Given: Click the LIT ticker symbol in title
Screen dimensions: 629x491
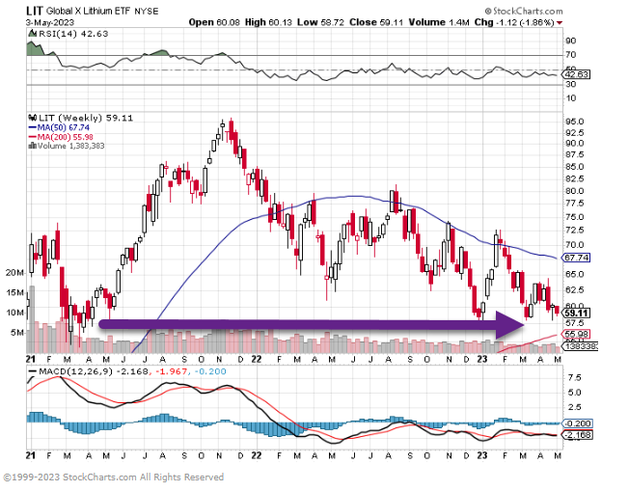Looking at the screenshot, I should click(x=34, y=11).
